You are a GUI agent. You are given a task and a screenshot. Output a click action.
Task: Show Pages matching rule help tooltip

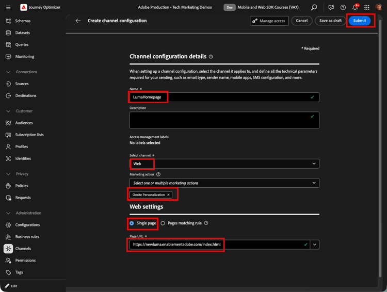(x=206, y=223)
